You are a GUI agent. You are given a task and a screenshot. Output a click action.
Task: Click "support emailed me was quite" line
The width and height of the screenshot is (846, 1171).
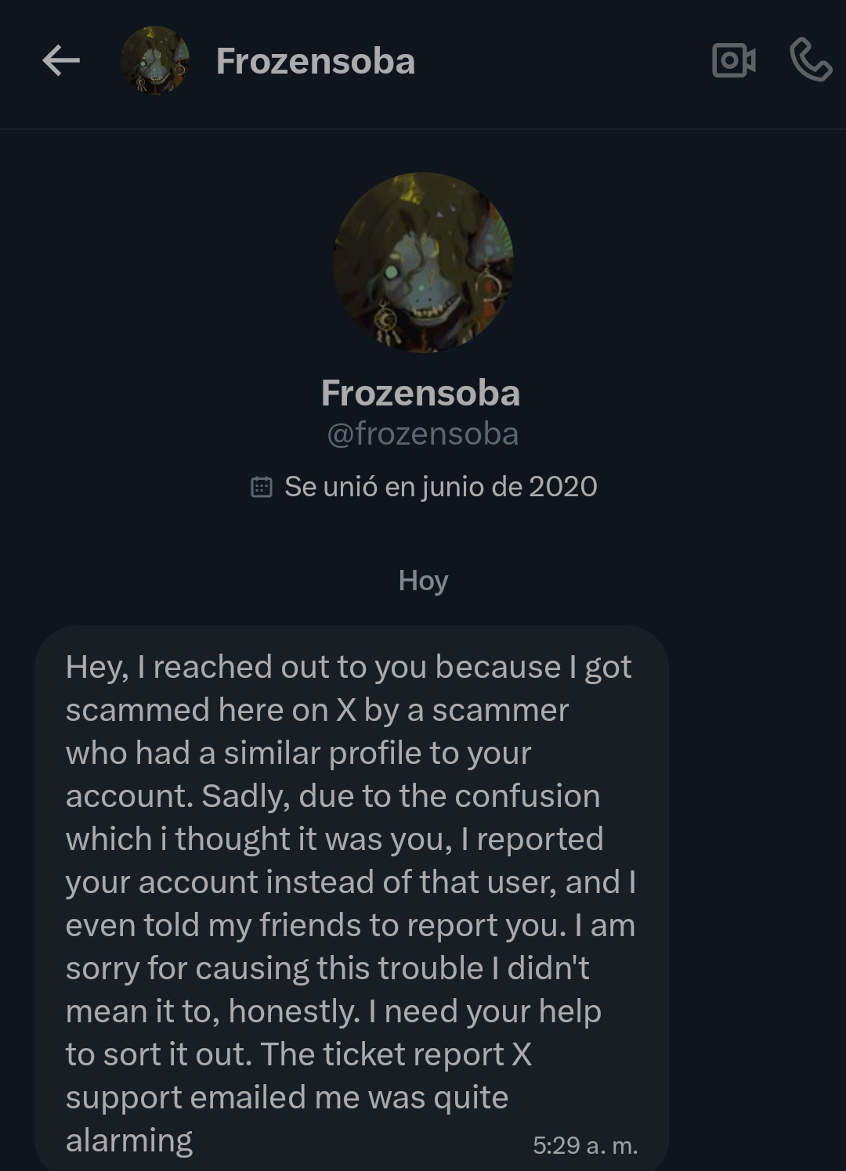click(287, 1097)
